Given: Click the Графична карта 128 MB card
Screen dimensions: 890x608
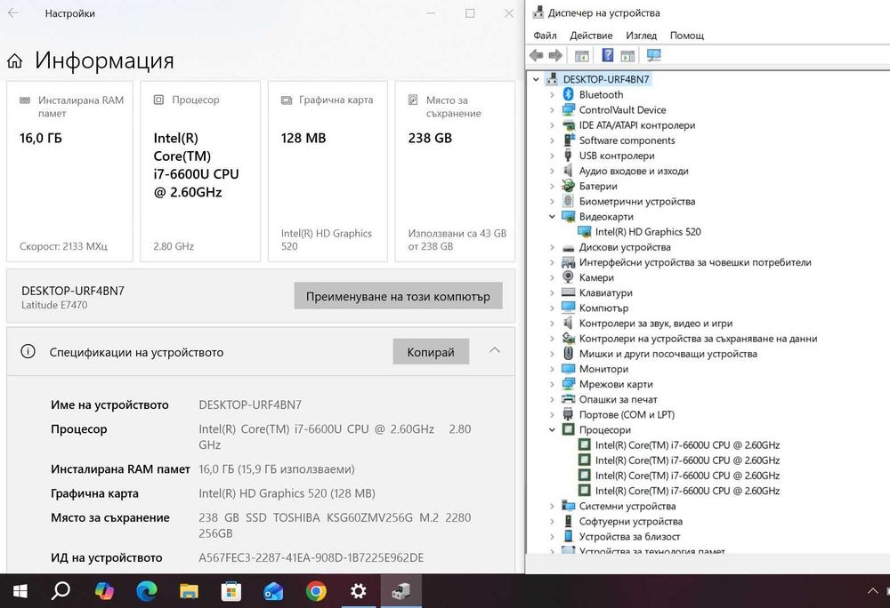Looking at the screenshot, I should (328, 172).
